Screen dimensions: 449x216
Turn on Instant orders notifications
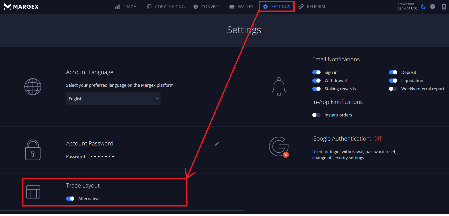coord(316,115)
